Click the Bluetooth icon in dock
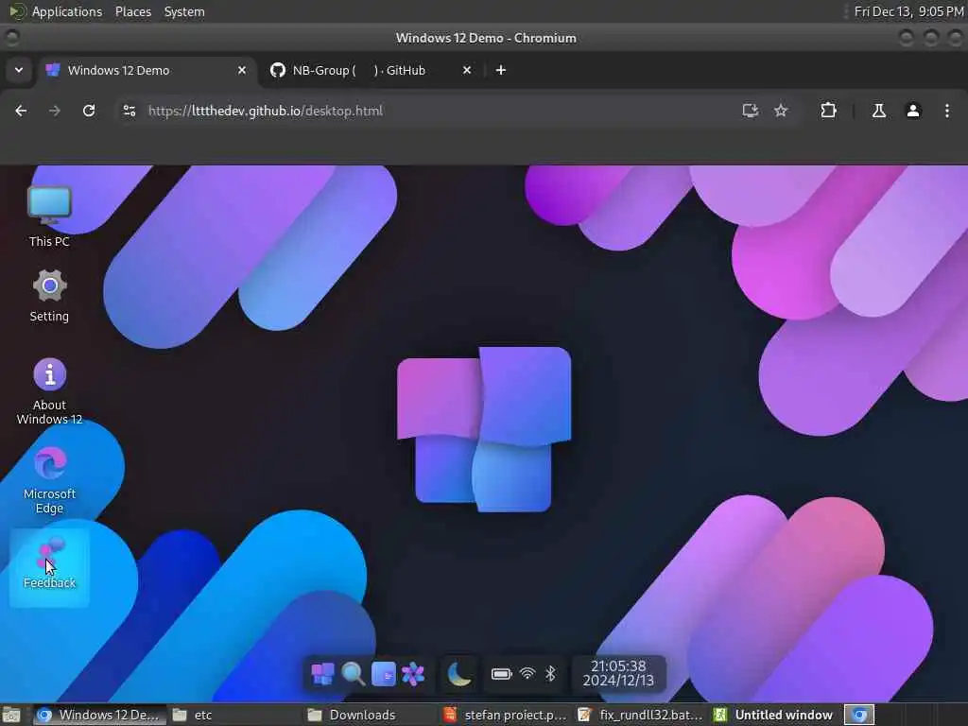The height and width of the screenshot is (726, 968). click(550, 673)
